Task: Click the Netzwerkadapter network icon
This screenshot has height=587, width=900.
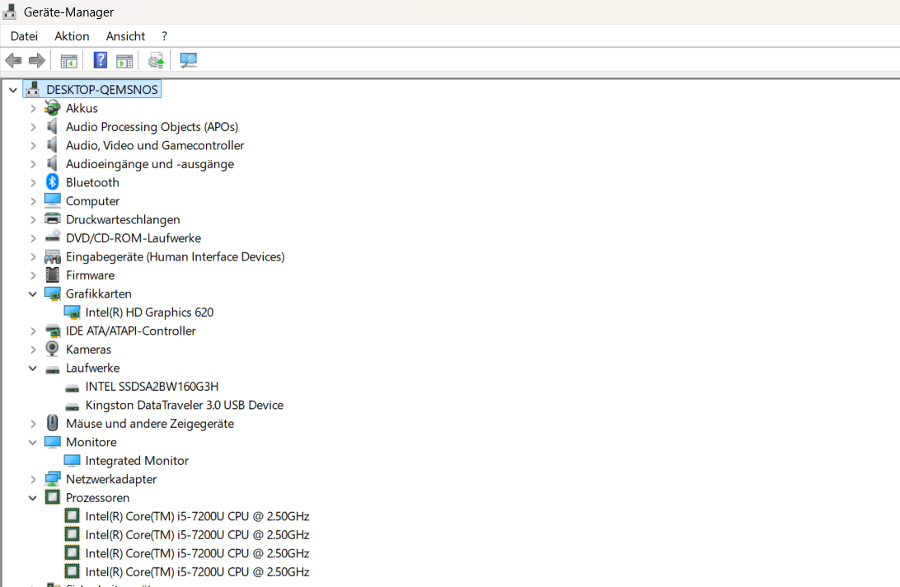Action: (52, 478)
